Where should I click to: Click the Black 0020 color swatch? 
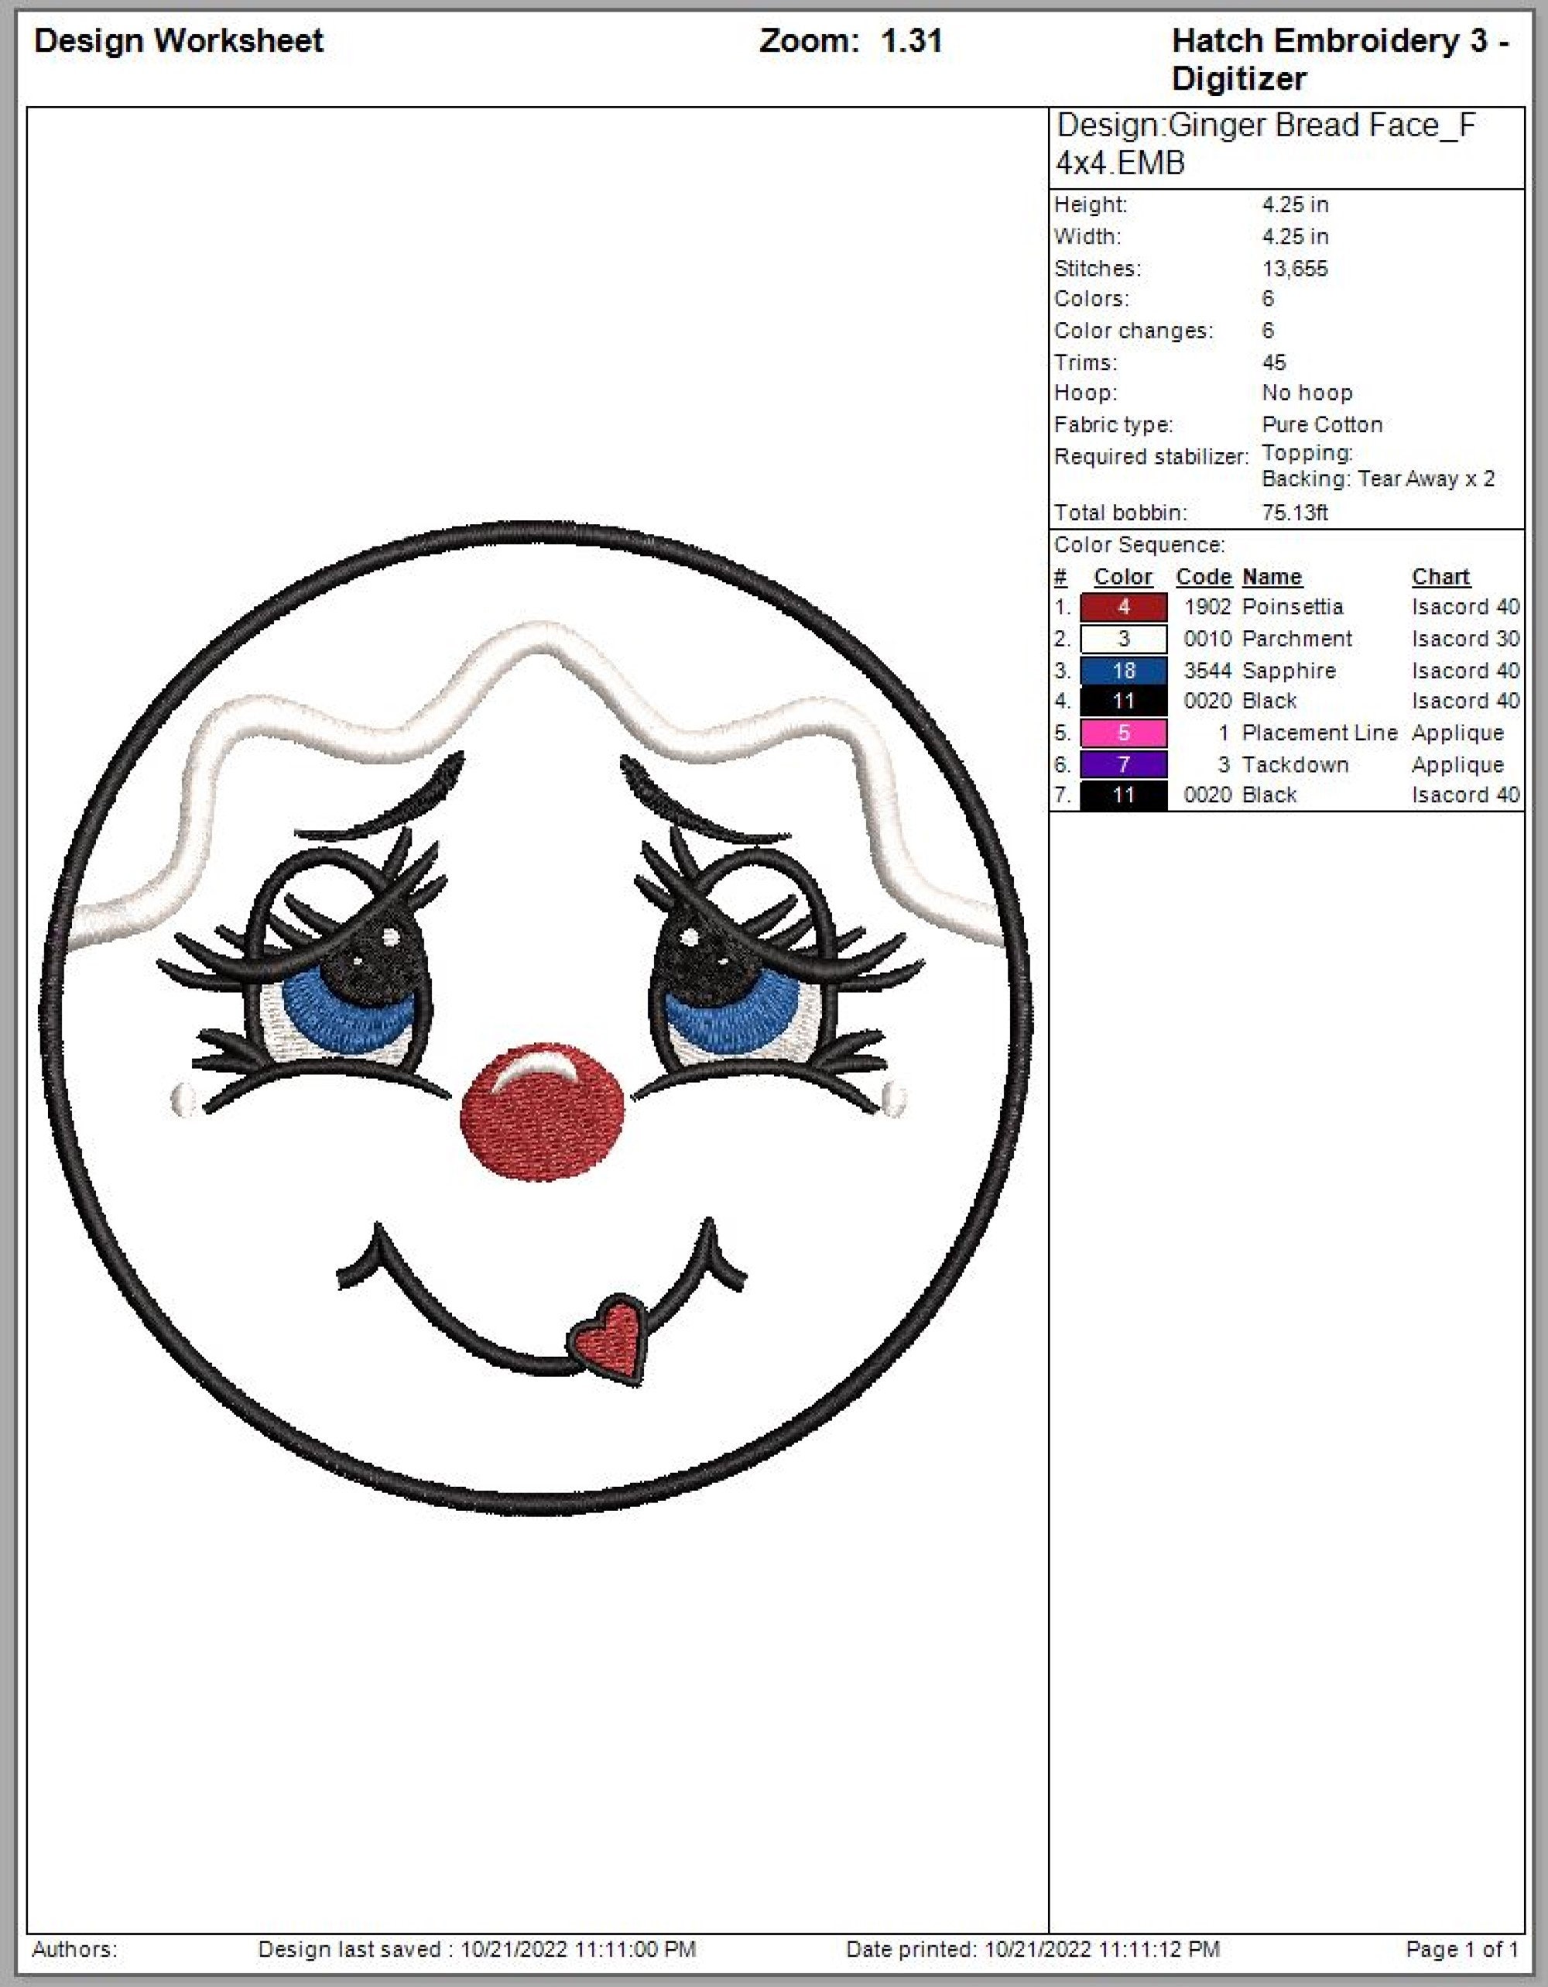1123,701
